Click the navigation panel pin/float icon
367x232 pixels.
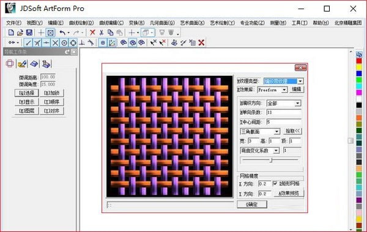(67, 52)
